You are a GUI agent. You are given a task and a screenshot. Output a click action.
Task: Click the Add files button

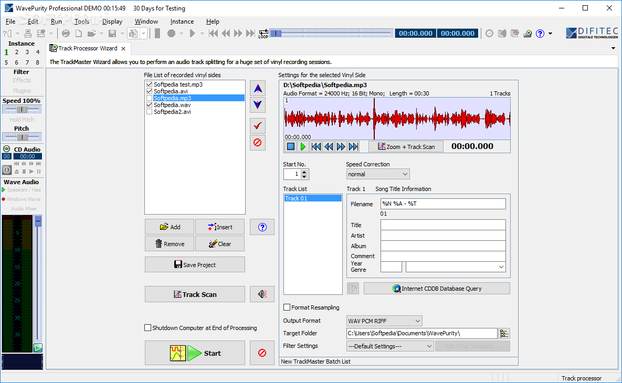170,227
